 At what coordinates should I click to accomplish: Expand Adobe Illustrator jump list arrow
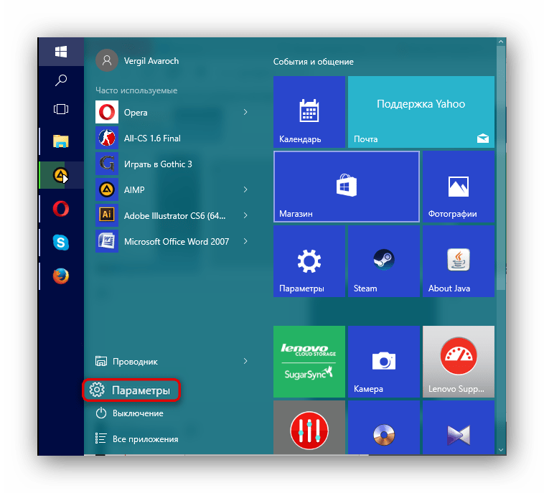[x=245, y=215]
